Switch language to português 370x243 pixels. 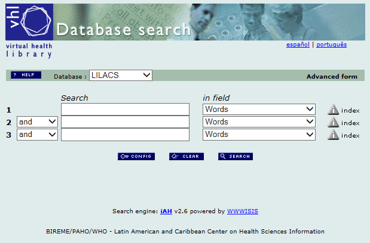(332, 45)
